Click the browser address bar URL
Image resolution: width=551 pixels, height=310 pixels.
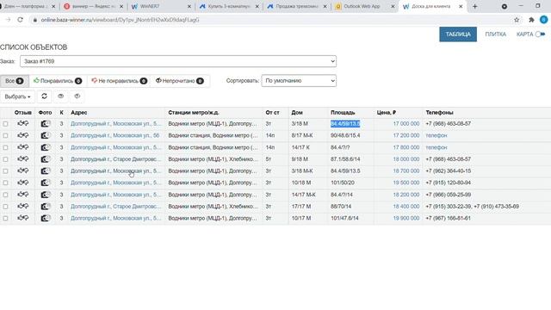coord(121,20)
